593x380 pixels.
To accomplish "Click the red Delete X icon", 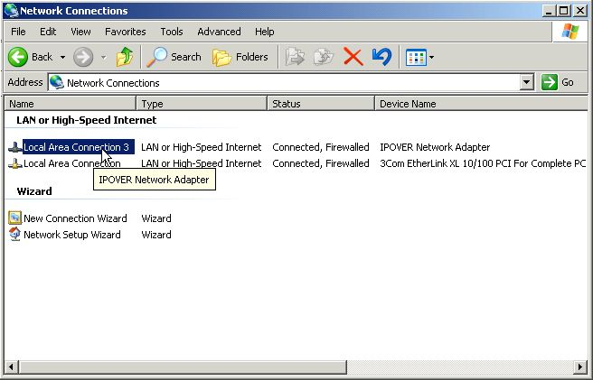I will tap(353, 57).
